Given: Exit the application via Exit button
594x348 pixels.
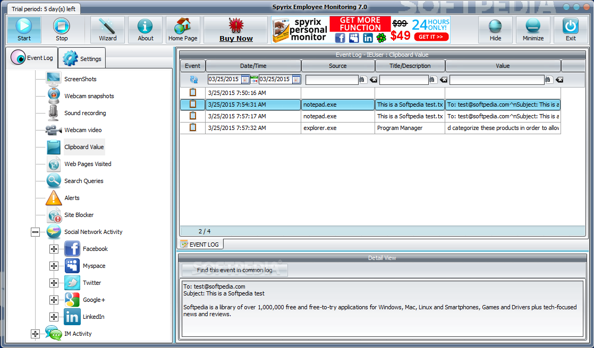Looking at the screenshot, I should point(571,30).
